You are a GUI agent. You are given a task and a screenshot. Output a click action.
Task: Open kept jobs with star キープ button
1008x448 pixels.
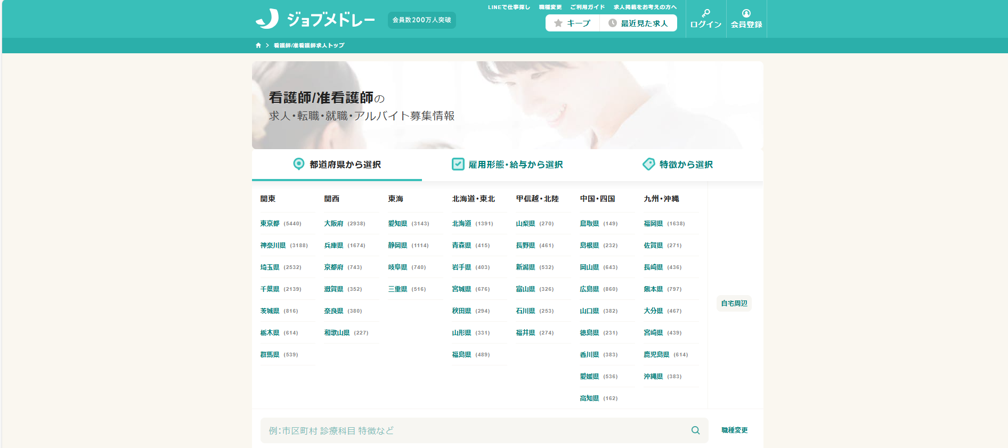572,23
